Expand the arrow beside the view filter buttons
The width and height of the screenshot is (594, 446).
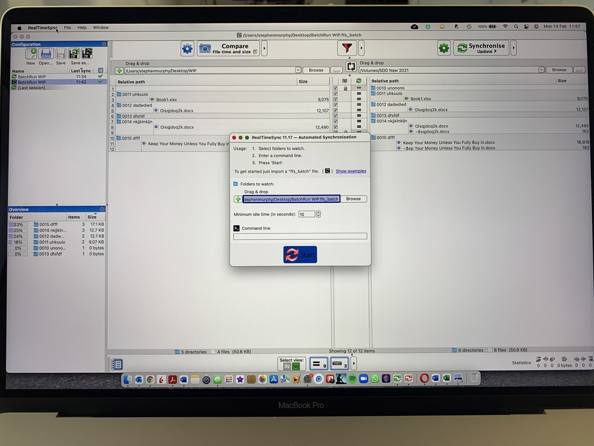pyautogui.click(x=354, y=364)
